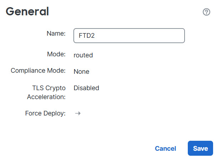Click the General heading title
This screenshot has width=222, height=160.
pos(27,12)
